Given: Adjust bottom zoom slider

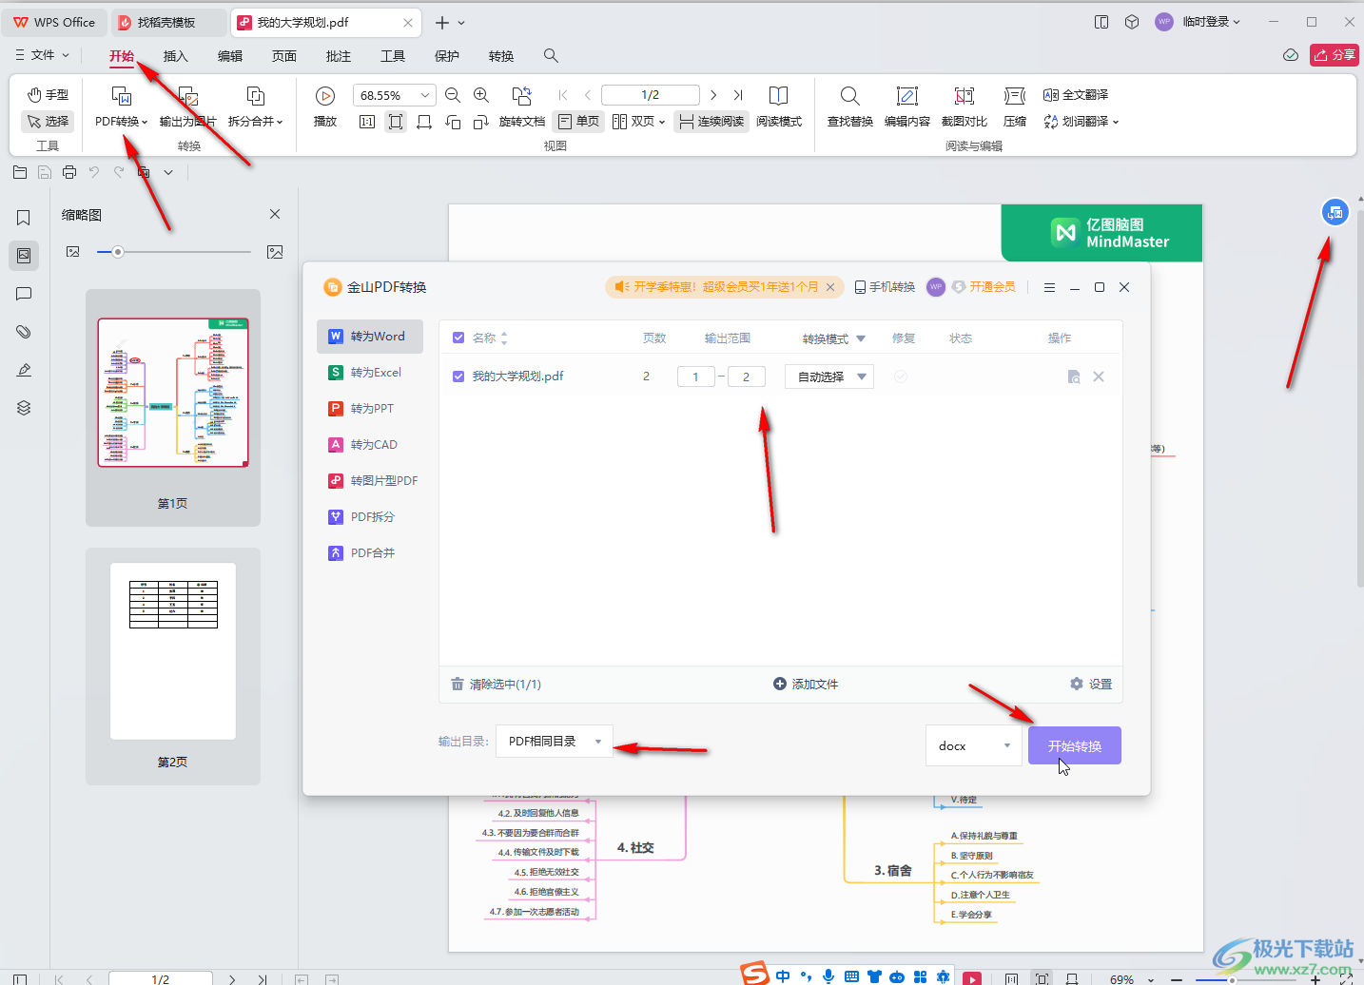Looking at the screenshot, I should click(1232, 979).
